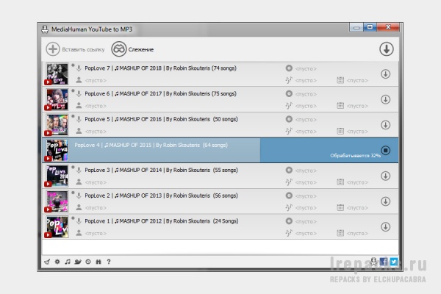Viewport: 441px width, 294px height.
Task: Edit title PopLove 3 MASHUP OF 2014
Action: [x=161, y=170]
